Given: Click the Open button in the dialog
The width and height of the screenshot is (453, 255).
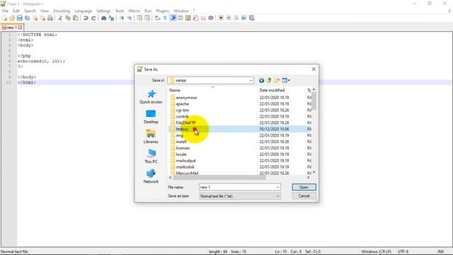Looking at the screenshot, I should click(304, 187).
